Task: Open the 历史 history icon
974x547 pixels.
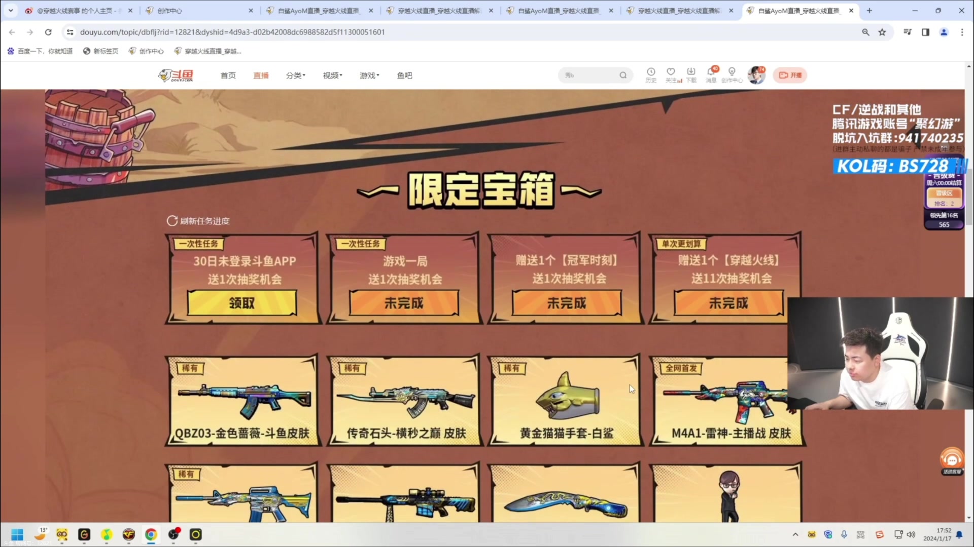Action: [651, 74]
